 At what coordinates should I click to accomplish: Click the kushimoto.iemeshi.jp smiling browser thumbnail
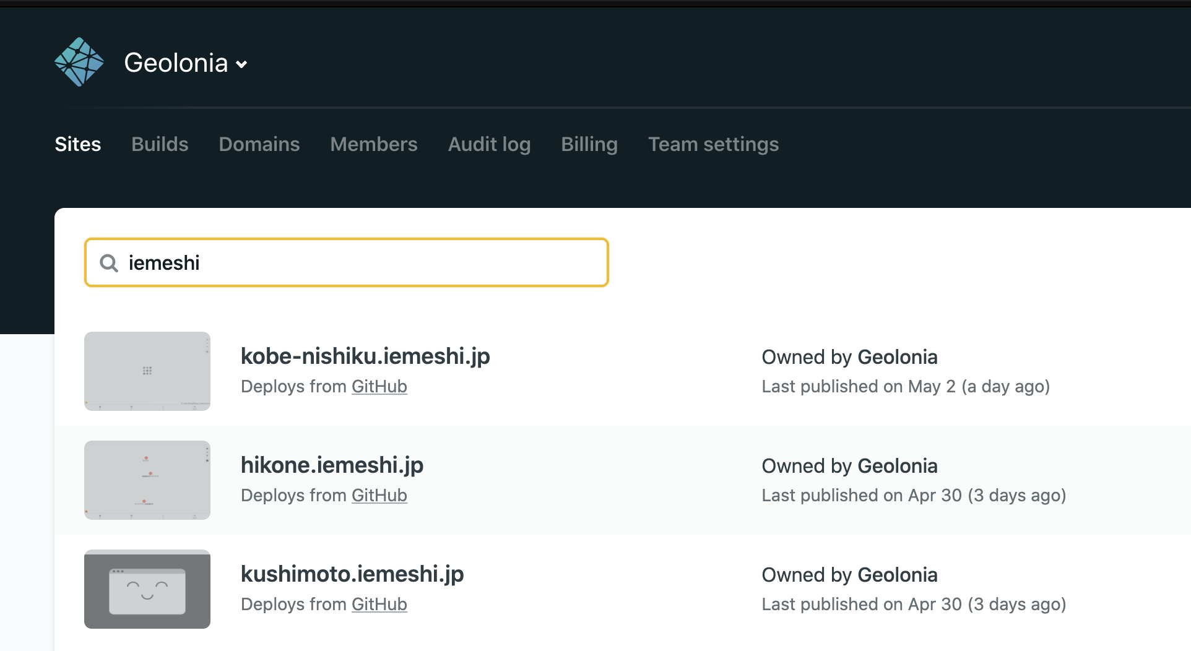(x=147, y=589)
